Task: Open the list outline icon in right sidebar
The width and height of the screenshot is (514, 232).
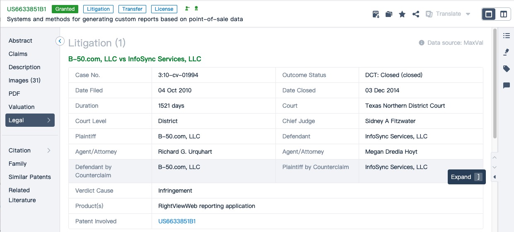Action: click(506, 36)
